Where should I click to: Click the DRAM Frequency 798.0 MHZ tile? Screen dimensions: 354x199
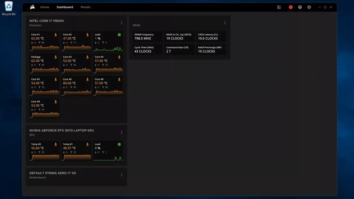click(147, 37)
